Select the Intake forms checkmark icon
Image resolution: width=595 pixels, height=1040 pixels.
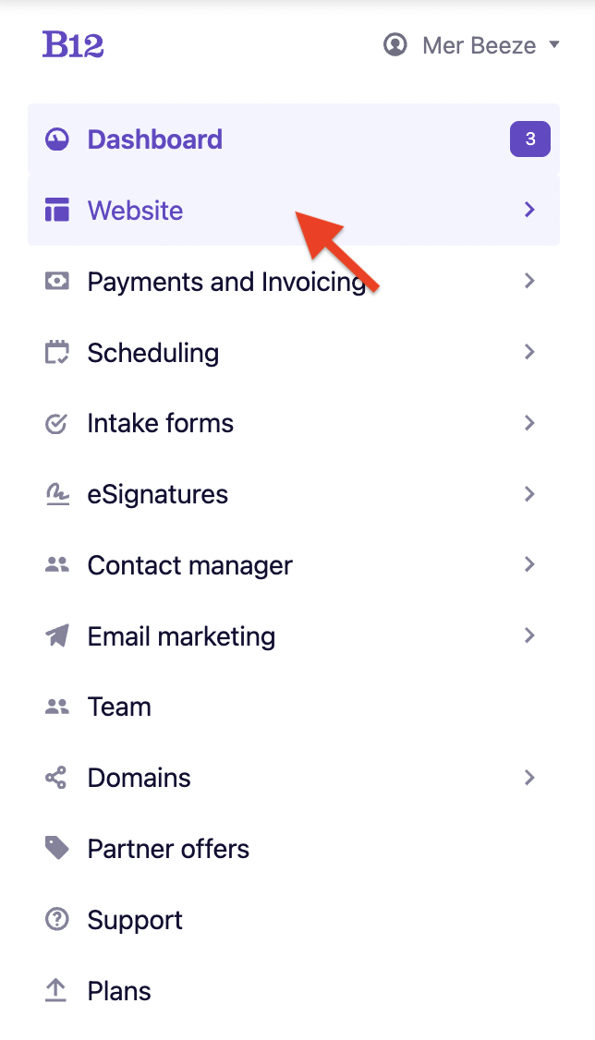[56, 423]
